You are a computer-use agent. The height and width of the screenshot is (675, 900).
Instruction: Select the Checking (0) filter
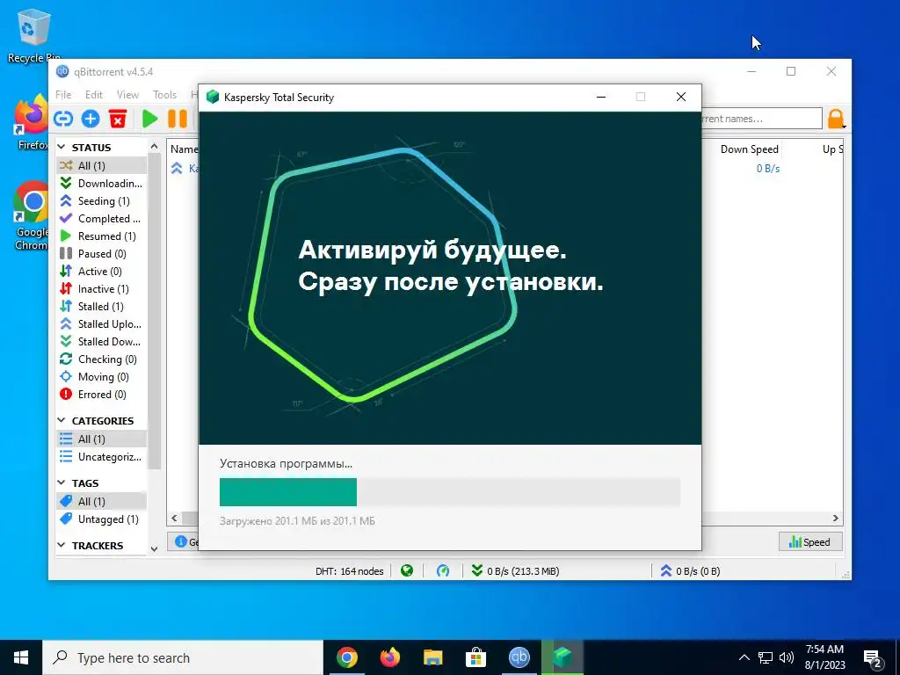click(101, 359)
